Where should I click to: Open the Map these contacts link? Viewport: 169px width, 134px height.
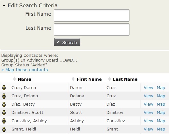[25, 70]
